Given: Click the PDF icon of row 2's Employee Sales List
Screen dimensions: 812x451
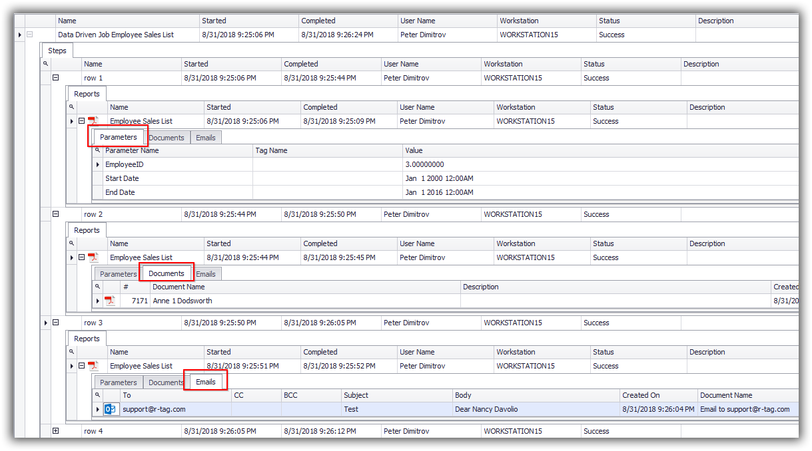Looking at the screenshot, I should coord(93,257).
